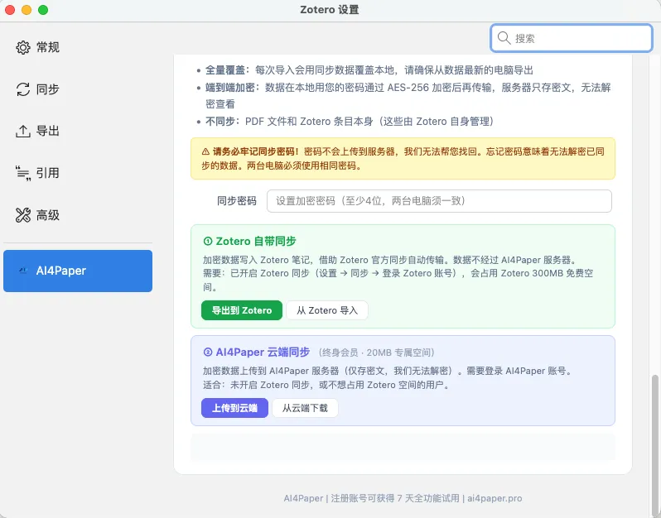661x518 pixels.
Task: Minimize window using yellow button
Action: 27,10
